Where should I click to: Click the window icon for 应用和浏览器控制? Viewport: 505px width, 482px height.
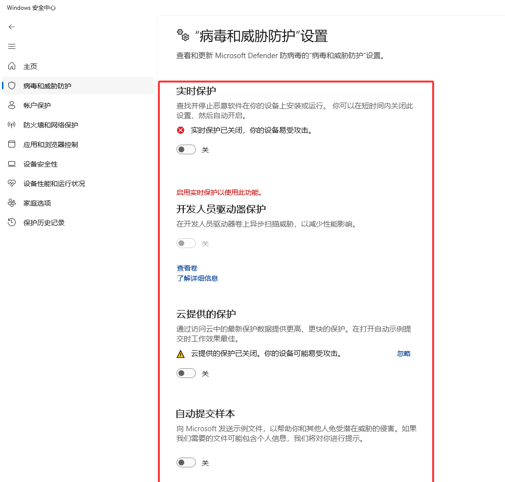pos(12,144)
